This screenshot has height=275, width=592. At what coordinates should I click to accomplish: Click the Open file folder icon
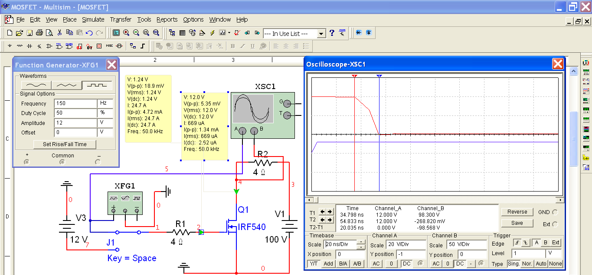point(19,33)
